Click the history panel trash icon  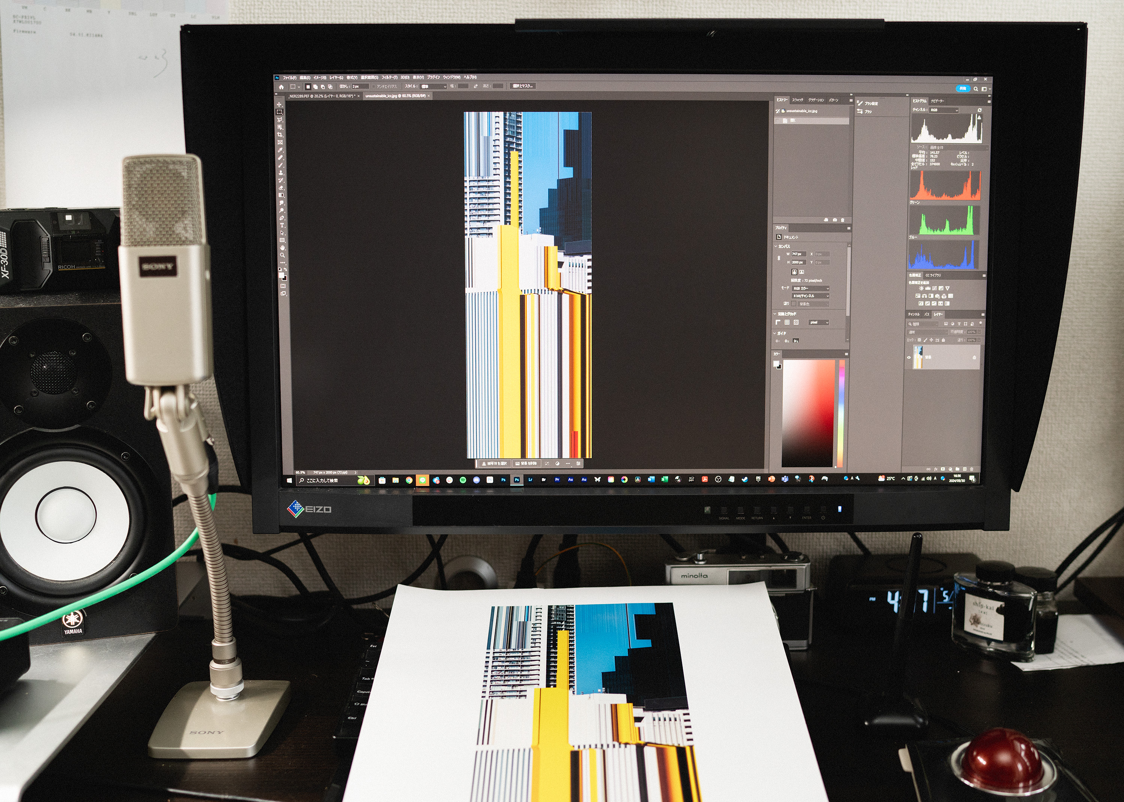pos(843,220)
